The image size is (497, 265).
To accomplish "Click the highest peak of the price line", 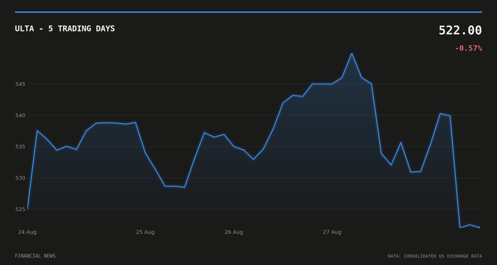I will click(352, 53).
